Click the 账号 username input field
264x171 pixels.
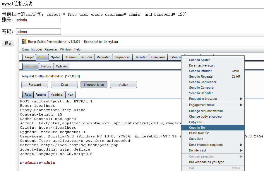[38, 20]
